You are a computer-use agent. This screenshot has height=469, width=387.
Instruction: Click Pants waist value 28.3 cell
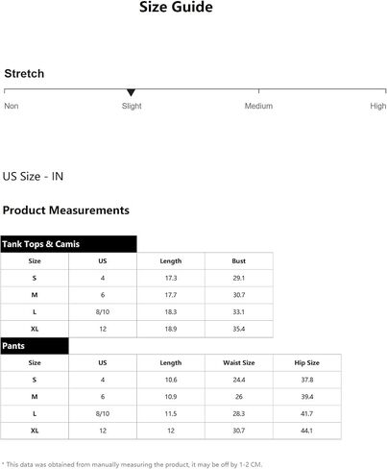[239, 414]
